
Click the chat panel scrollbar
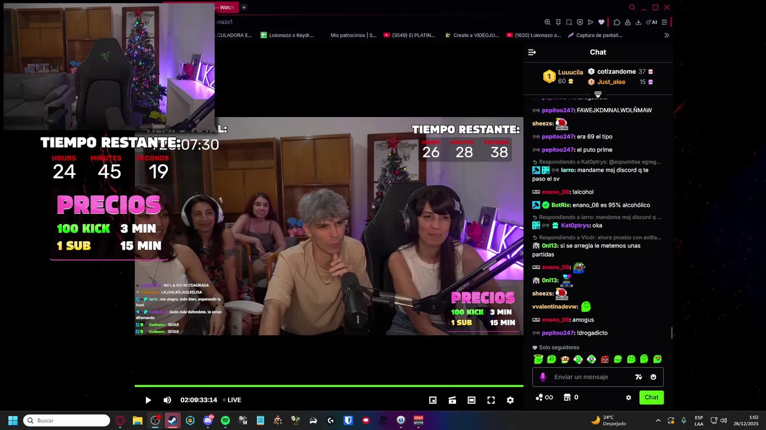[671, 333]
